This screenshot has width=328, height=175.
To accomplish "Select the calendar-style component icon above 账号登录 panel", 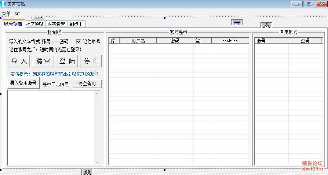I will pyautogui.click(x=237, y=23).
